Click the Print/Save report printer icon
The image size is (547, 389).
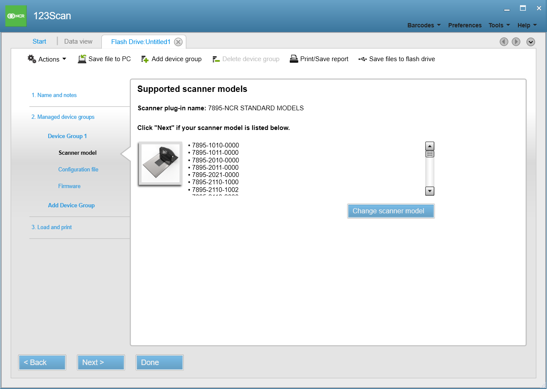point(294,59)
